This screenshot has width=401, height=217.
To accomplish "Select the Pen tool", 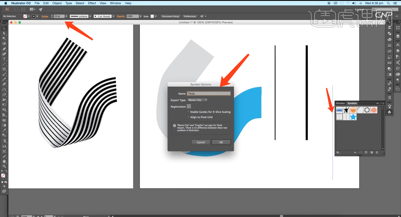I will click(x=4, y=49).
